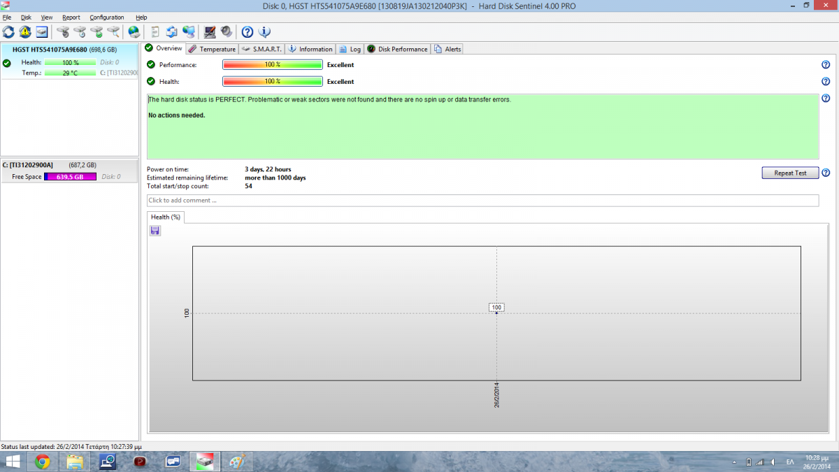Click the globe with disk toolbar icon
The height and width of the screenshot is (472, 839).
coord(134,31)
